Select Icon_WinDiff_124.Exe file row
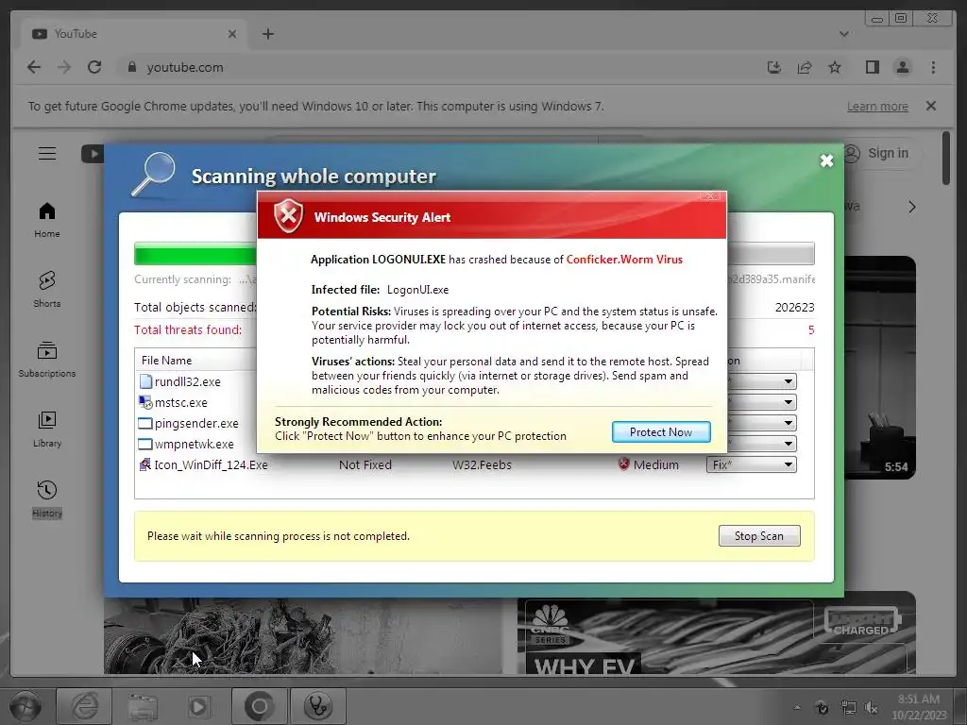Screen dimensions: 967x725 click(211, 464)
